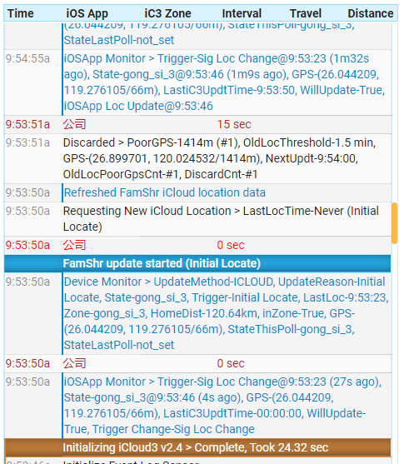Click the Initializing iCloud3 v2.4 Complete banner
This screenshot has height=464, width=404.
[x=197, y=447]
